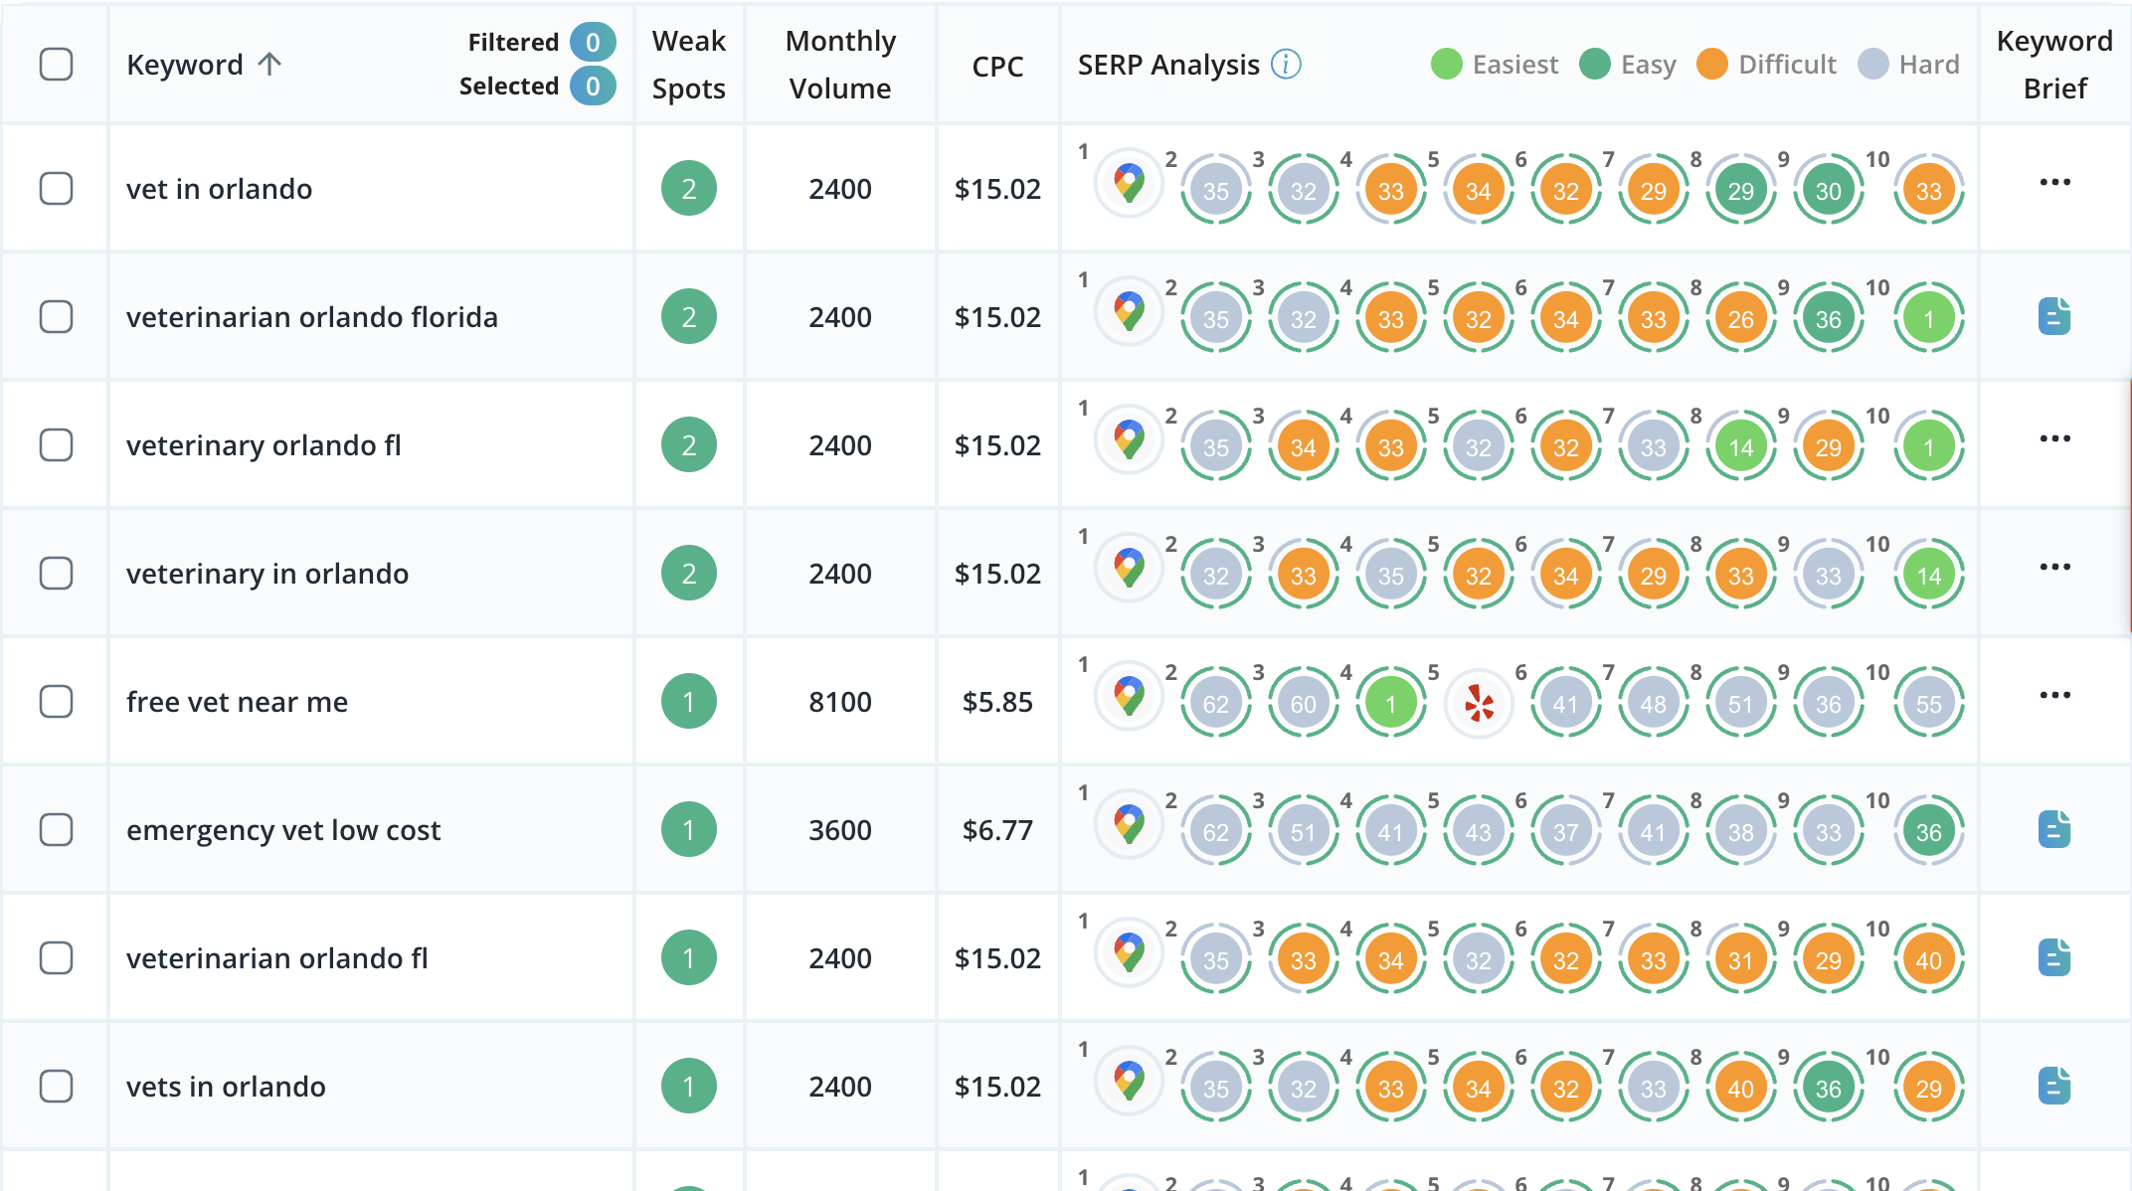Open Keyword Brief for emergency vet low cost
The width and height of the screenshot is (2132, 1191).
pyautogui.click(x=2054, y=829)
